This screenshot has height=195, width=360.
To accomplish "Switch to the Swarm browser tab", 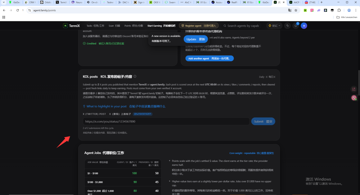I will coord(170,2).
